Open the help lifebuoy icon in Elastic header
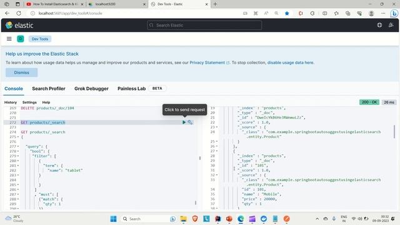 point(379,25)
